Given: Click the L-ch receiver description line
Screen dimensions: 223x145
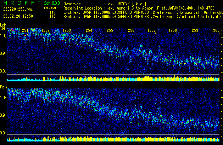Looking at the screenshot, I should pyautogui.click(x=143, y=12).
